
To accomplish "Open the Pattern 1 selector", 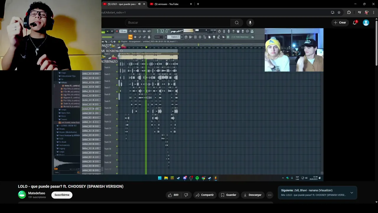I will 174,37.
